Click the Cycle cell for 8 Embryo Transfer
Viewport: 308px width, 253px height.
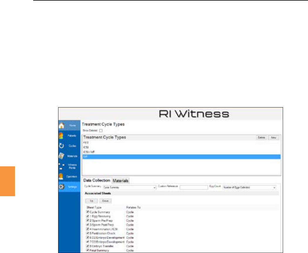pyautogui.click(x=130, y=246)
